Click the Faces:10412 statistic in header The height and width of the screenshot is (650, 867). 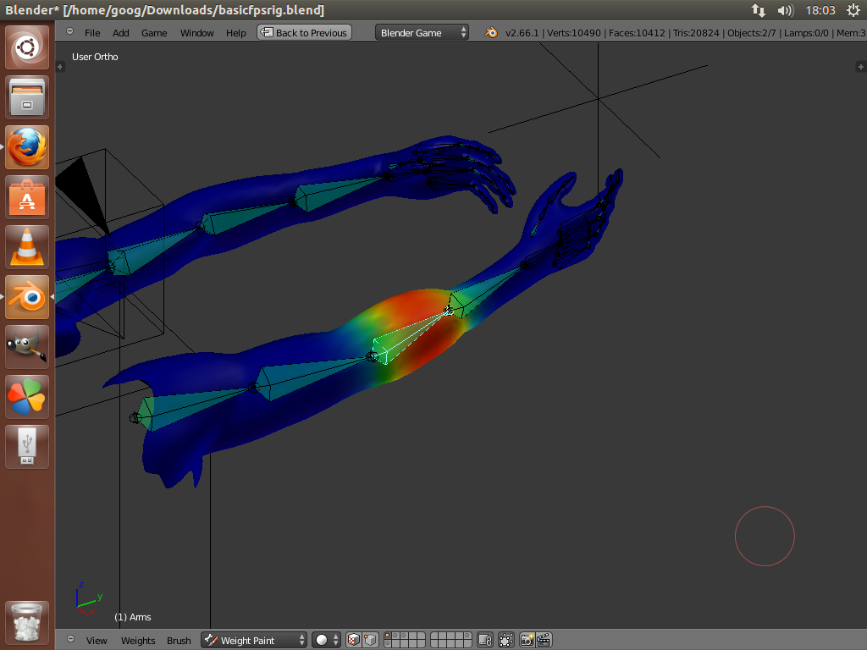coord(637,33)
